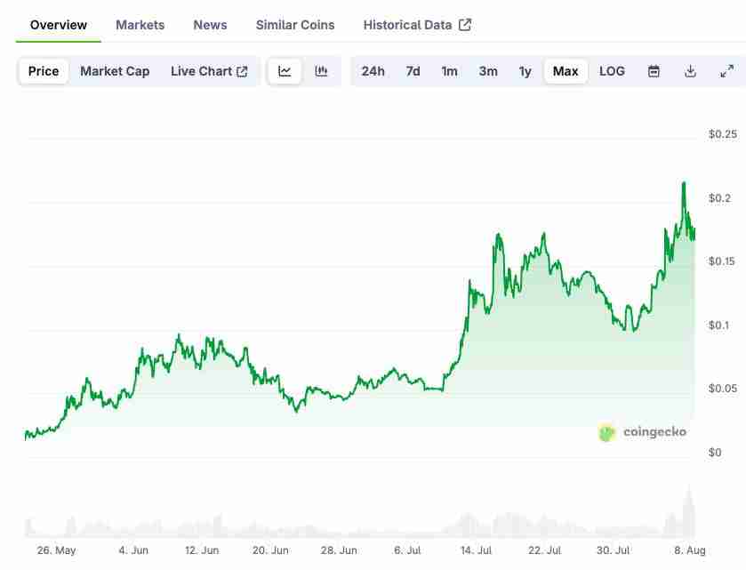
Task: Expand chart to fullscreen
Action: (x=726, y=71)
